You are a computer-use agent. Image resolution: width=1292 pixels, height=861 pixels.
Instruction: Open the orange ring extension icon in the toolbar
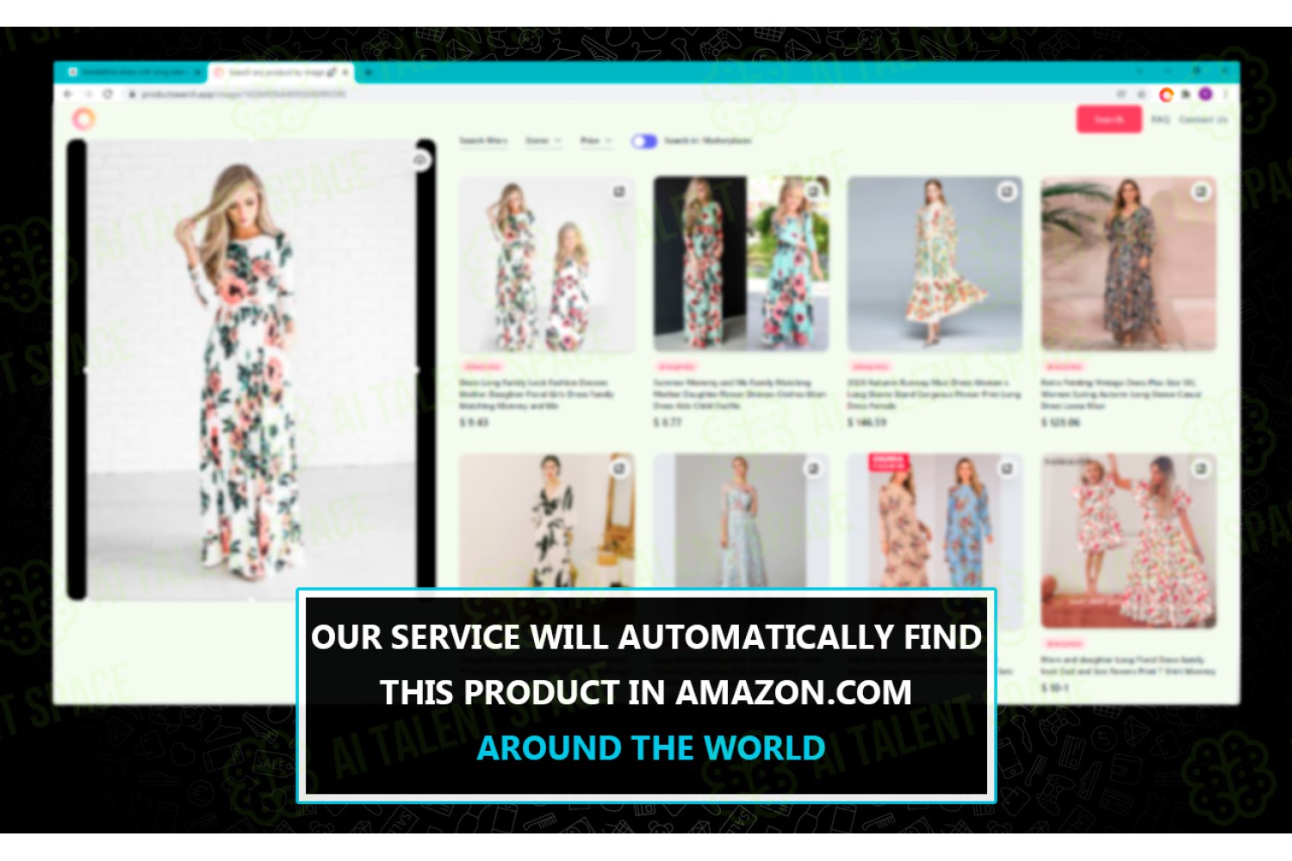1166,94
